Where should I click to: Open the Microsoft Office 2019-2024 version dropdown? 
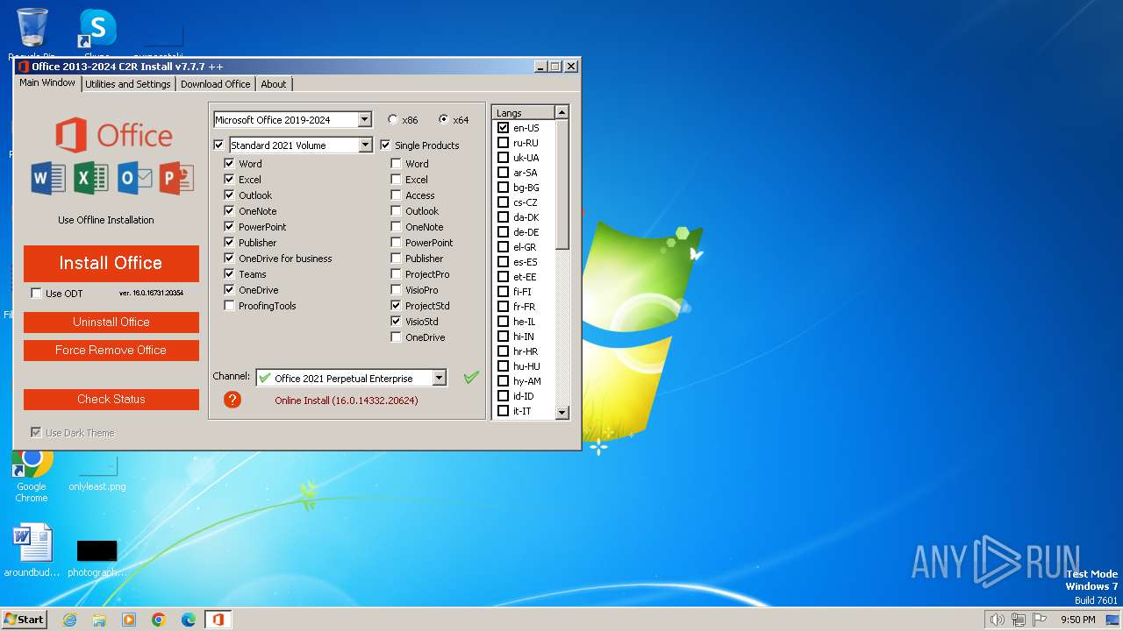click(365, 120)
